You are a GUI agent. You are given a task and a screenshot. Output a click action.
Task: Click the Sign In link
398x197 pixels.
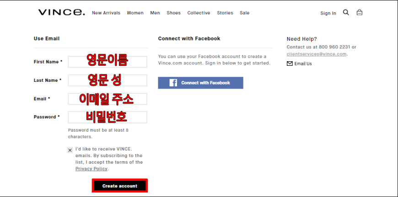click(328, 13)
